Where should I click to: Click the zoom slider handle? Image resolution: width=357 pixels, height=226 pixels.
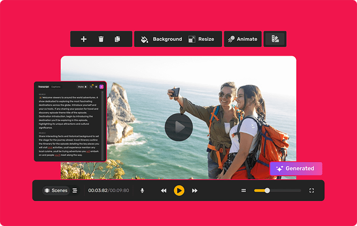click(267, 190)
